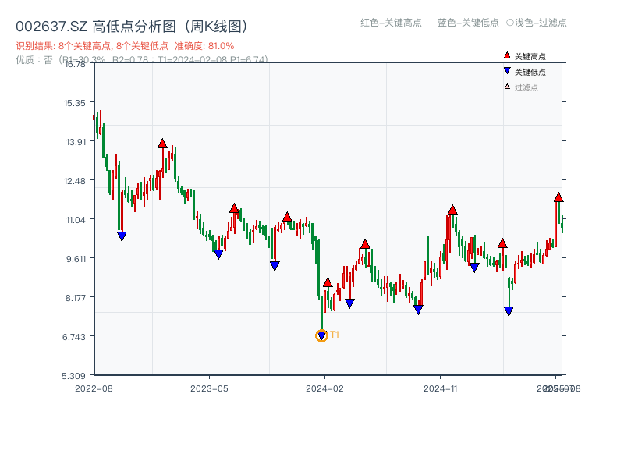Click the 过滤点 legend text label
This screenshot has width=624, height=468.
(526, 87)
